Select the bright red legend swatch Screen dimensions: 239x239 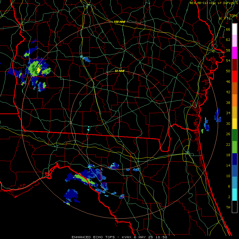(234, 76)
